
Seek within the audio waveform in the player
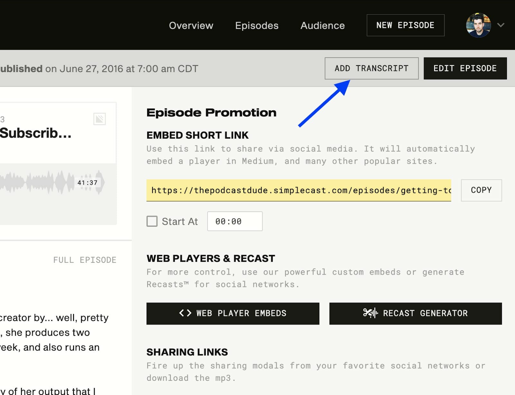(39, 182)
